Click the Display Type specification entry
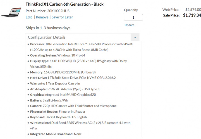The image size is (201, 139). click(78, 64)
